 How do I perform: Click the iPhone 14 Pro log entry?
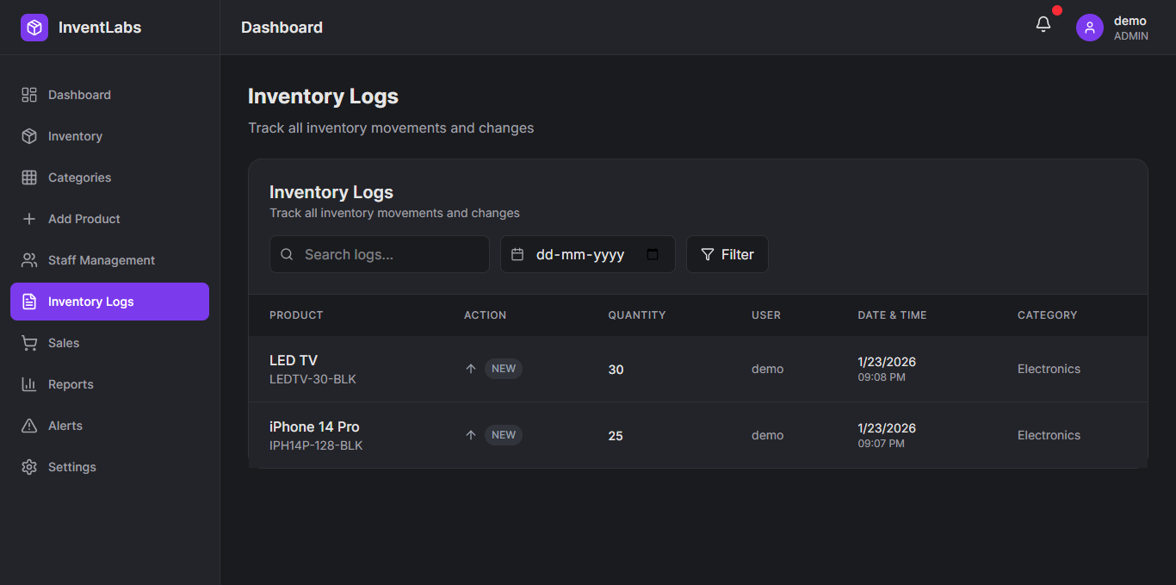314,426
